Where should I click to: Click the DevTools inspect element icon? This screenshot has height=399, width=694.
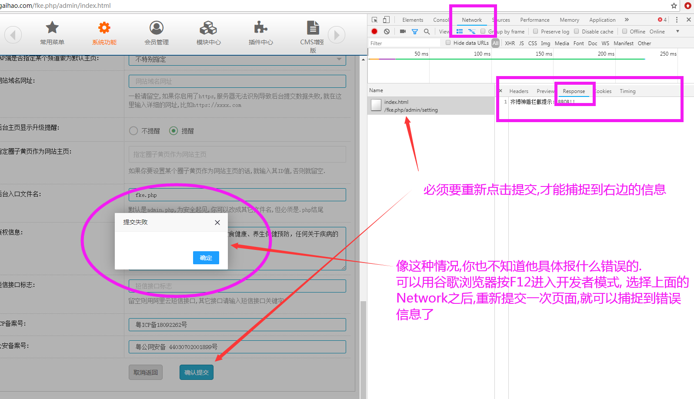click(374, 20)
